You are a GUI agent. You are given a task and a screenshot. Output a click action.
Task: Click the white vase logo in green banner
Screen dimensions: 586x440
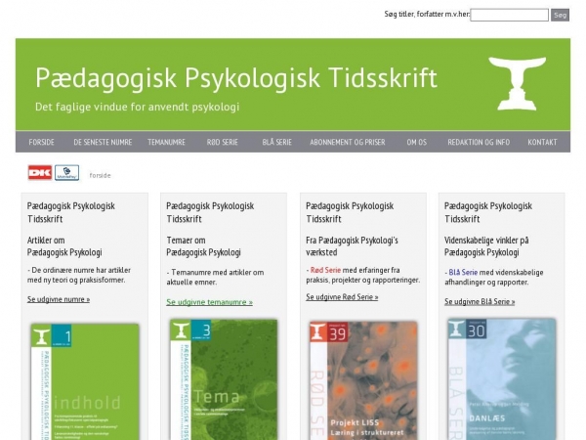(x=518, y=84)
